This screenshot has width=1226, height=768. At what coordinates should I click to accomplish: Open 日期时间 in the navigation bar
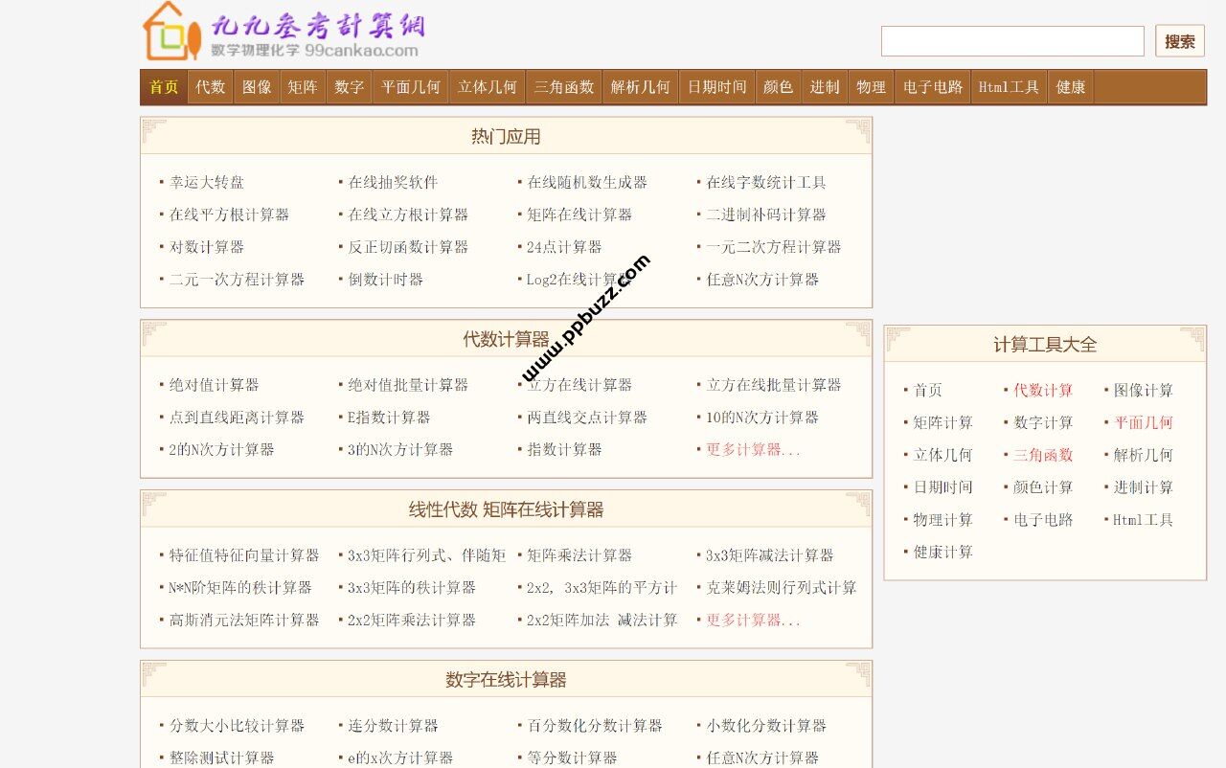[x=717, y=87]
